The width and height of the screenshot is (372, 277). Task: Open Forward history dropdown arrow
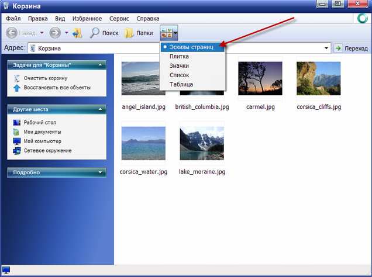pos(67,33)
